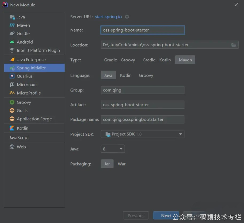This screenshot has width=244, height=223.
Task: Select the Java module type icon
Action: tap(12, 17)
